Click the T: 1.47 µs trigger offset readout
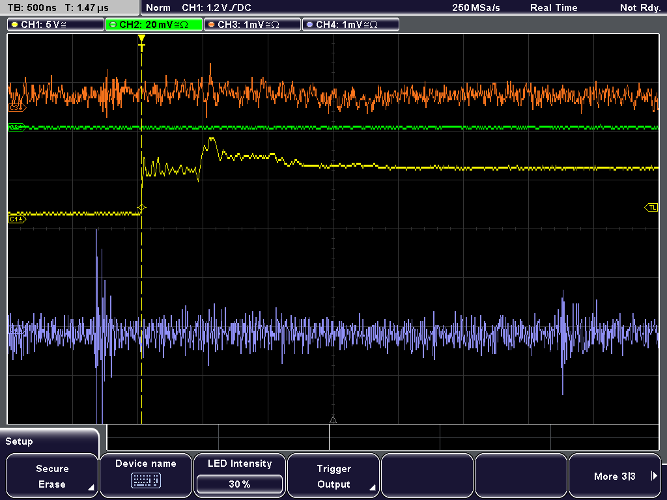667x500 pixels. click(87, 8)
